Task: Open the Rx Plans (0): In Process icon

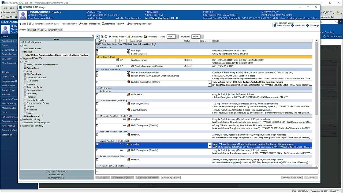Action: click(x=128, y=24)
